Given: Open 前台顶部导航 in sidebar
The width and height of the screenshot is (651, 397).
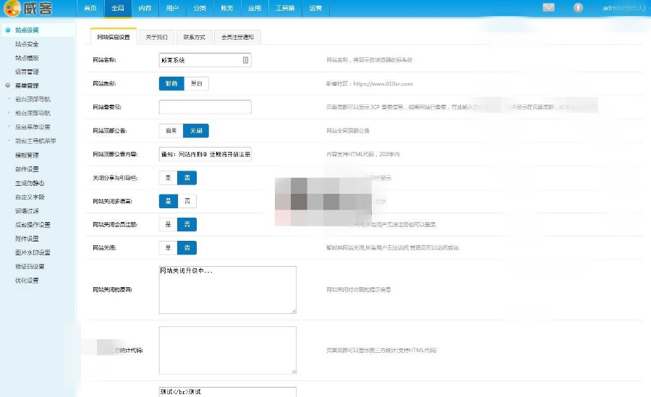Looking at the screenshot, I should (x=33, y=99).
